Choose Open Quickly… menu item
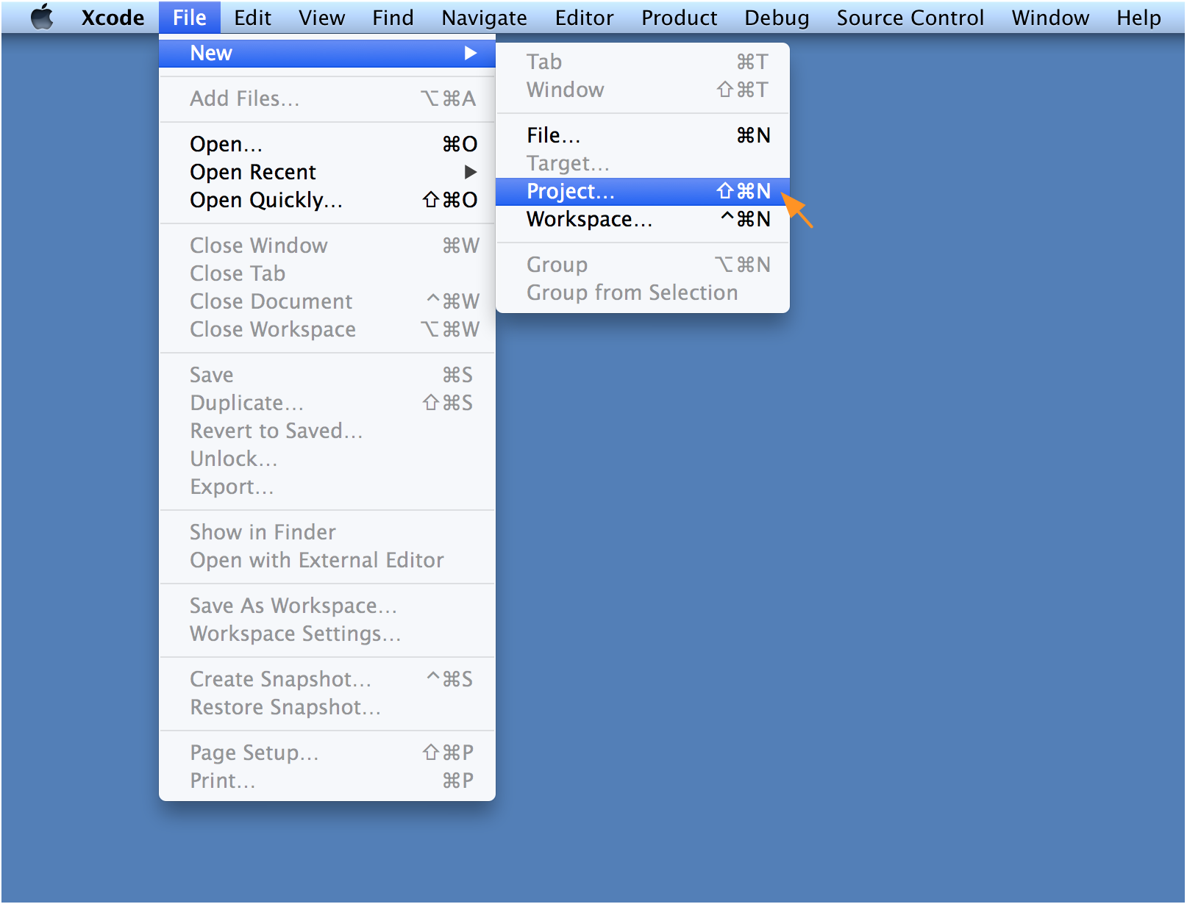The height and width of the screenshot is (904, 1187). [x=327, y=200]
